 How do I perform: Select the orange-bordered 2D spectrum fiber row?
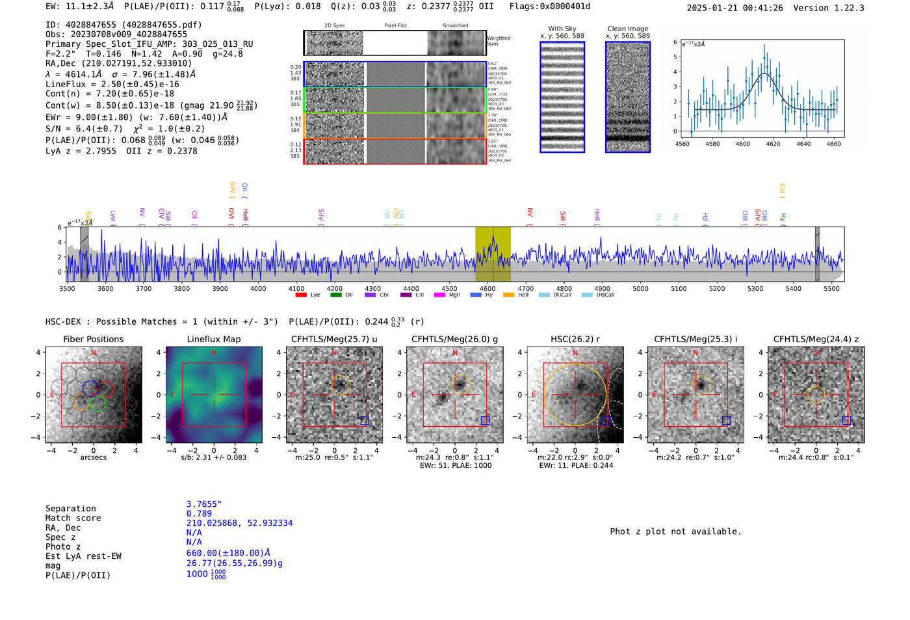click(395, 126)
